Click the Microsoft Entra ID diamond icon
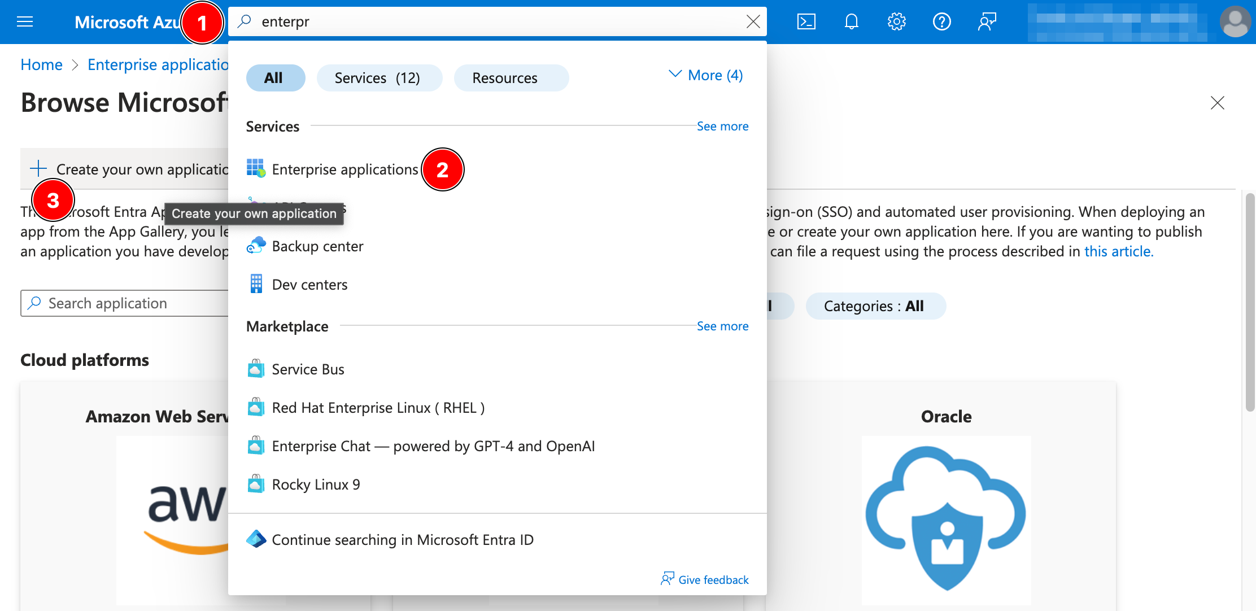The width and height of the screenshot is (1256, 611). click(256, 539)
